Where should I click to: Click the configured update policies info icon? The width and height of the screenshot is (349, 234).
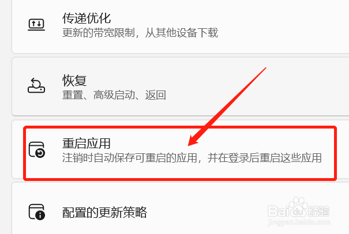[37, 212]
